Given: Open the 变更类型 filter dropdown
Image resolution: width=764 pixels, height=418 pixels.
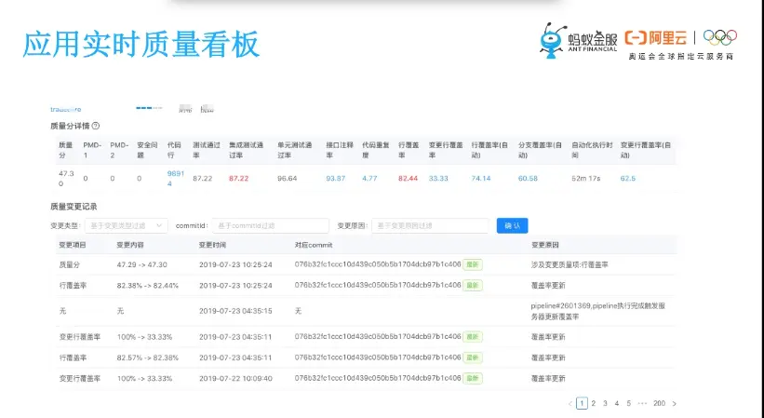Looking at the screenshot, I should (127, 225).
